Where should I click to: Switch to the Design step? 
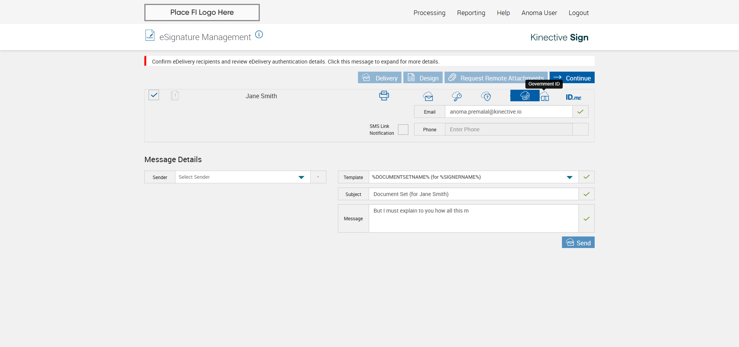pos(423,77)
